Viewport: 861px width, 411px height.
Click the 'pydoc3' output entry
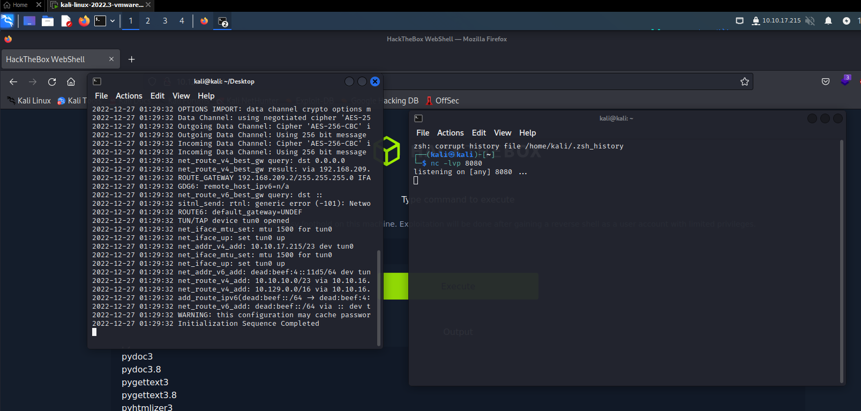click(x=137, y=357)
